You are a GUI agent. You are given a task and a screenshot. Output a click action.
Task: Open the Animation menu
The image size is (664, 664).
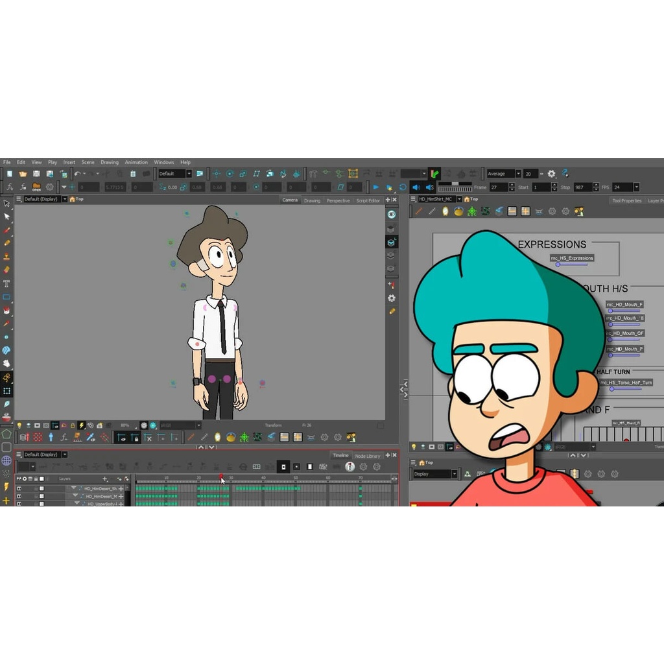coord(136,162)
